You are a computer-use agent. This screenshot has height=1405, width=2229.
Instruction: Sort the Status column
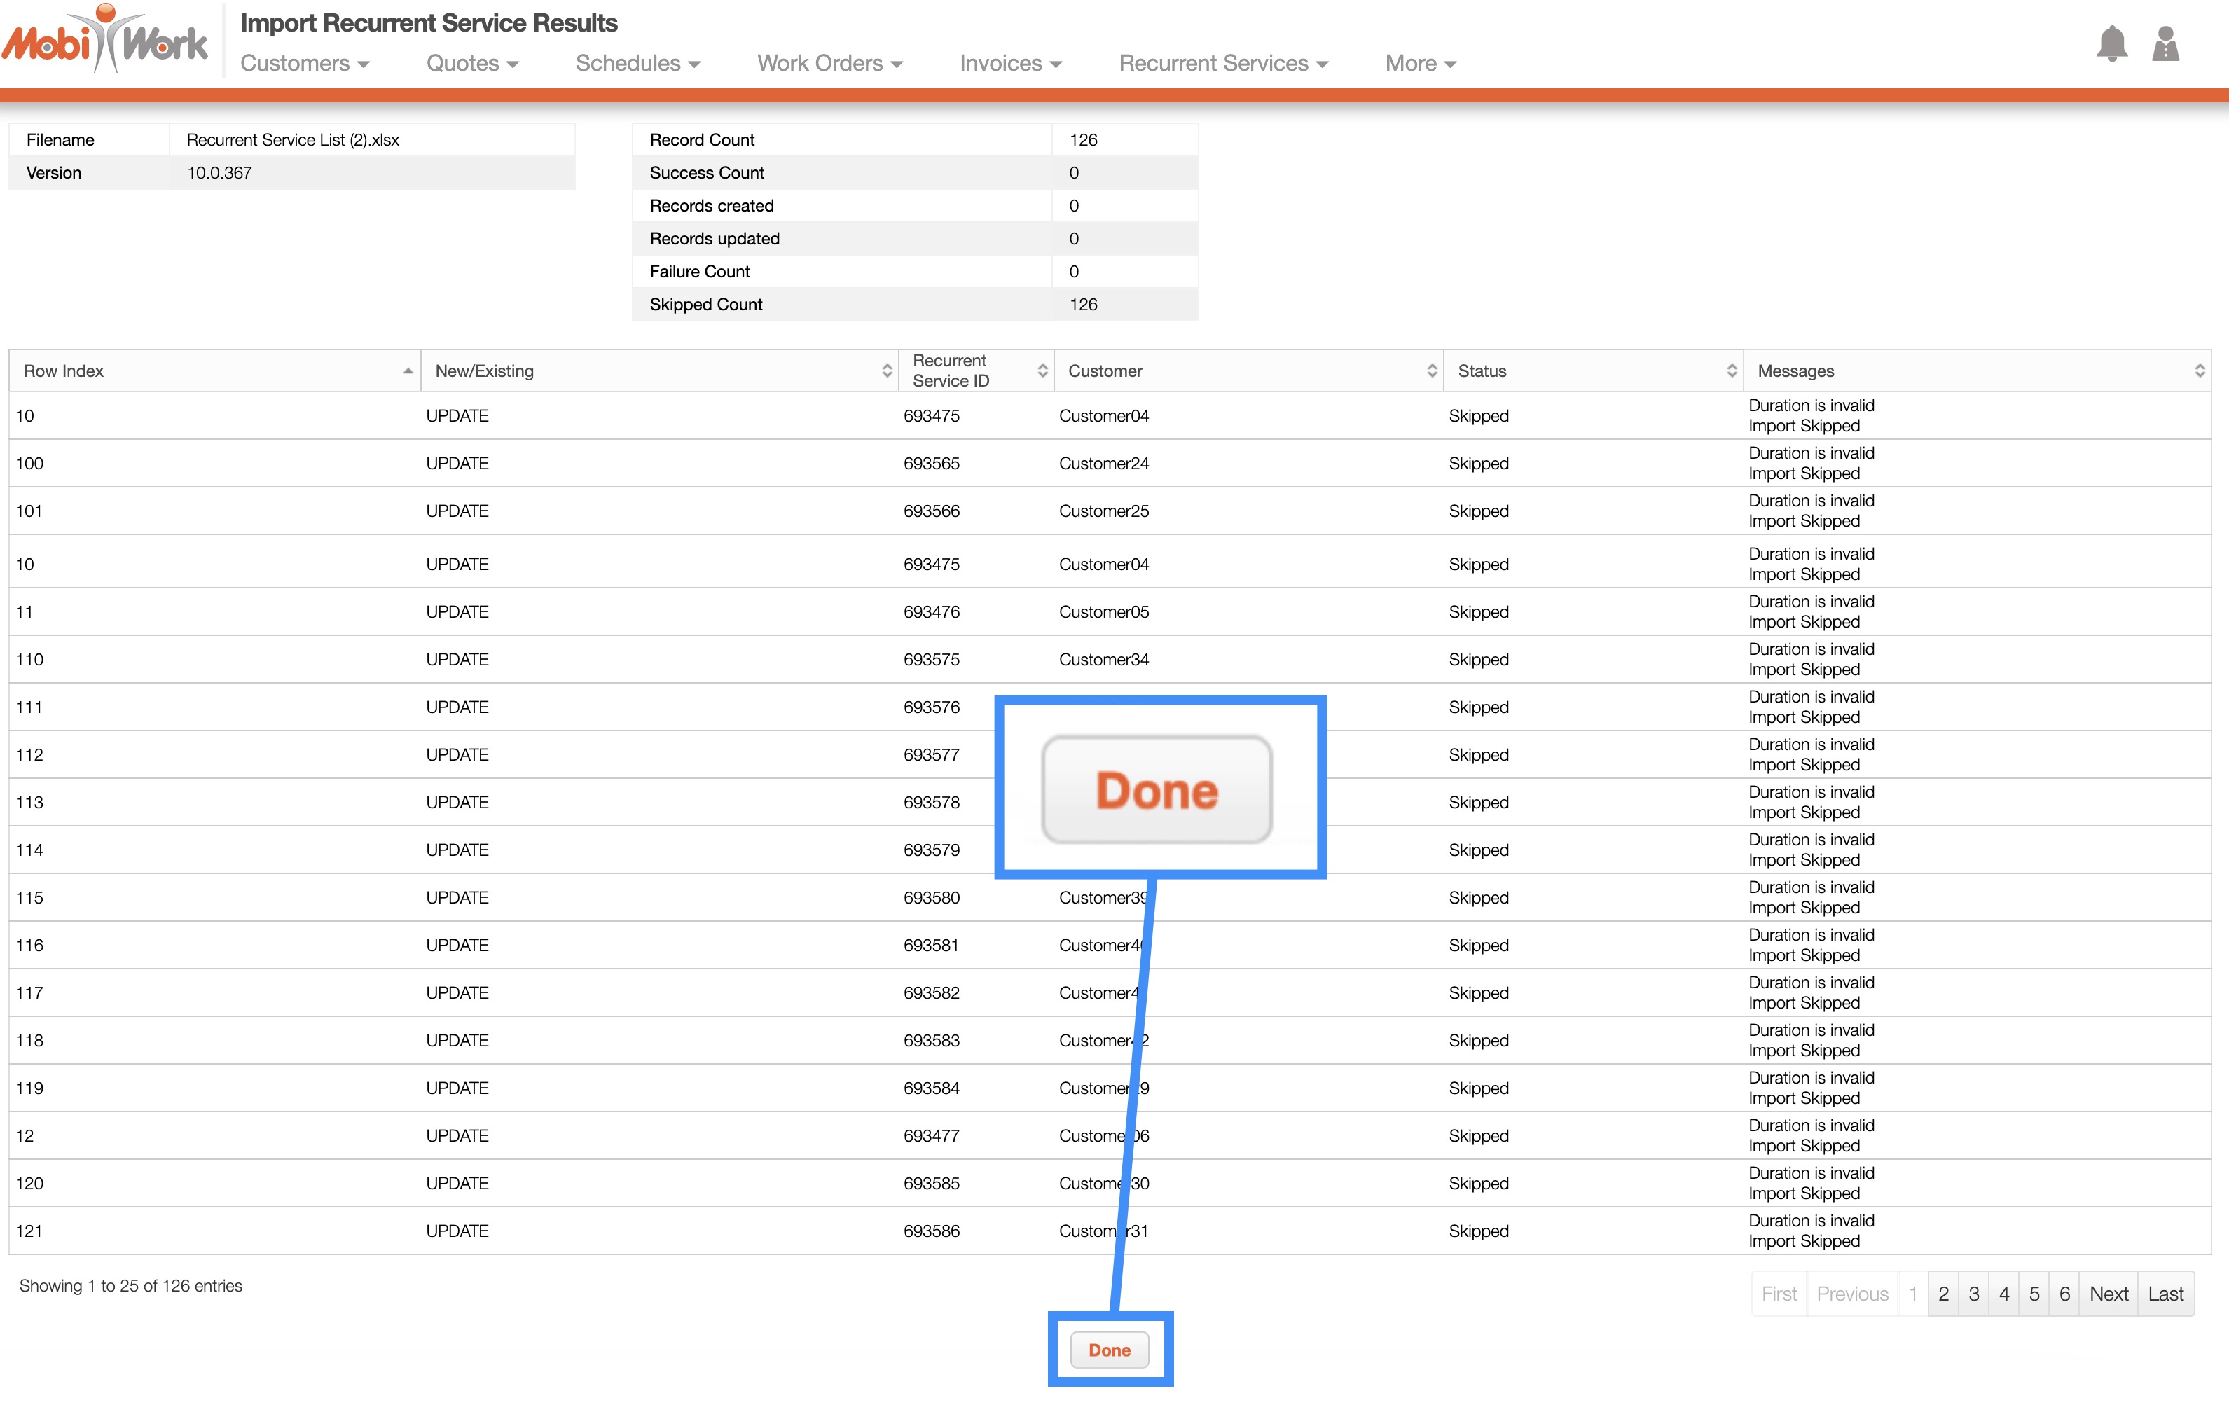click(1730, 371)
